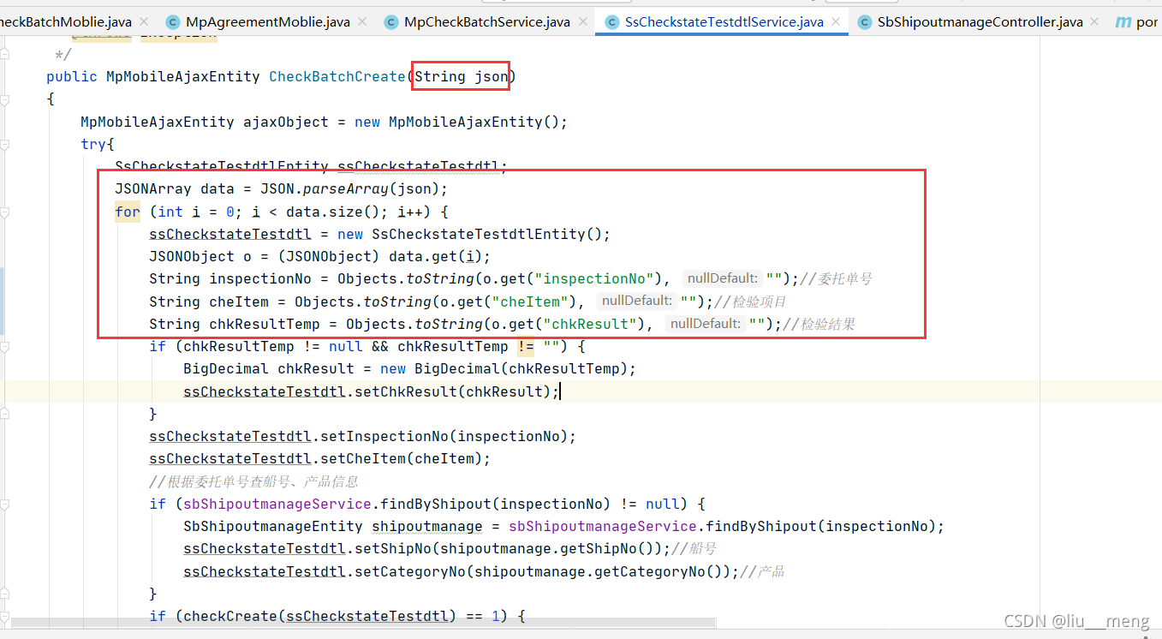Fold the for loop block in gutter
The width and height of the screenshot is (1162, 639).
5,212
